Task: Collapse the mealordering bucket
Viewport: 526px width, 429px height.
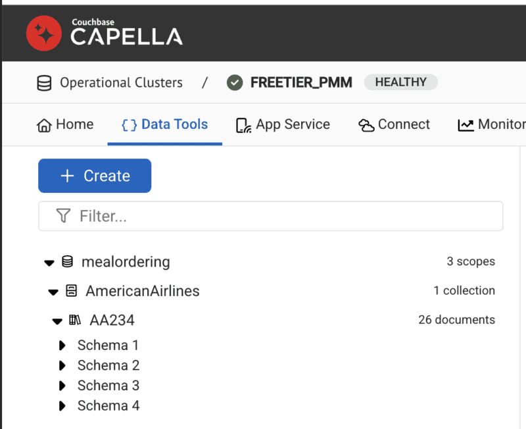Action: [49, 263]
